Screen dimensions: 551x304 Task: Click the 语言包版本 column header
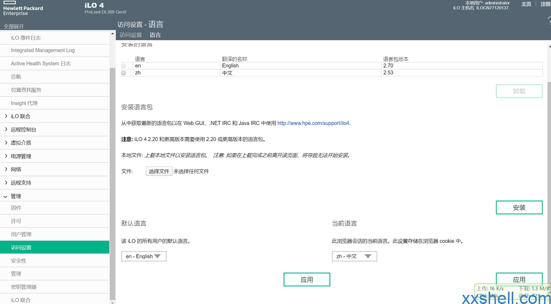point(395,59)
